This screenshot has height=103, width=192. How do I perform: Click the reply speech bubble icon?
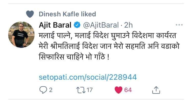click(42, 90)
